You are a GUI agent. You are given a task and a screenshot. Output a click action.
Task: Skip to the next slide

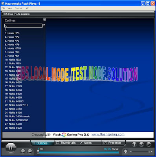coord(30,152)
